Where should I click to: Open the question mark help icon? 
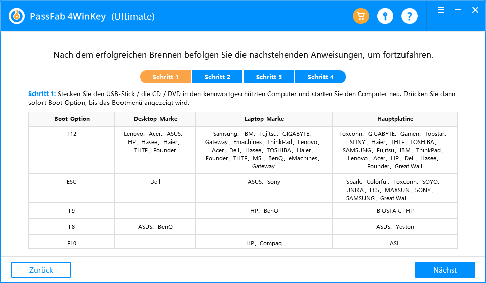click(x=410, y=16)
